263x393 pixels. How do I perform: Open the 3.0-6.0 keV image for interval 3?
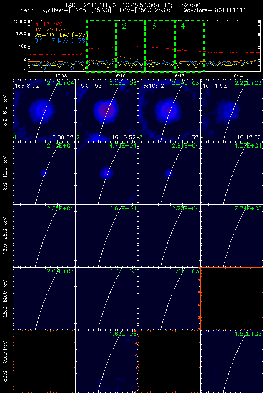click(x=169, y=110)
